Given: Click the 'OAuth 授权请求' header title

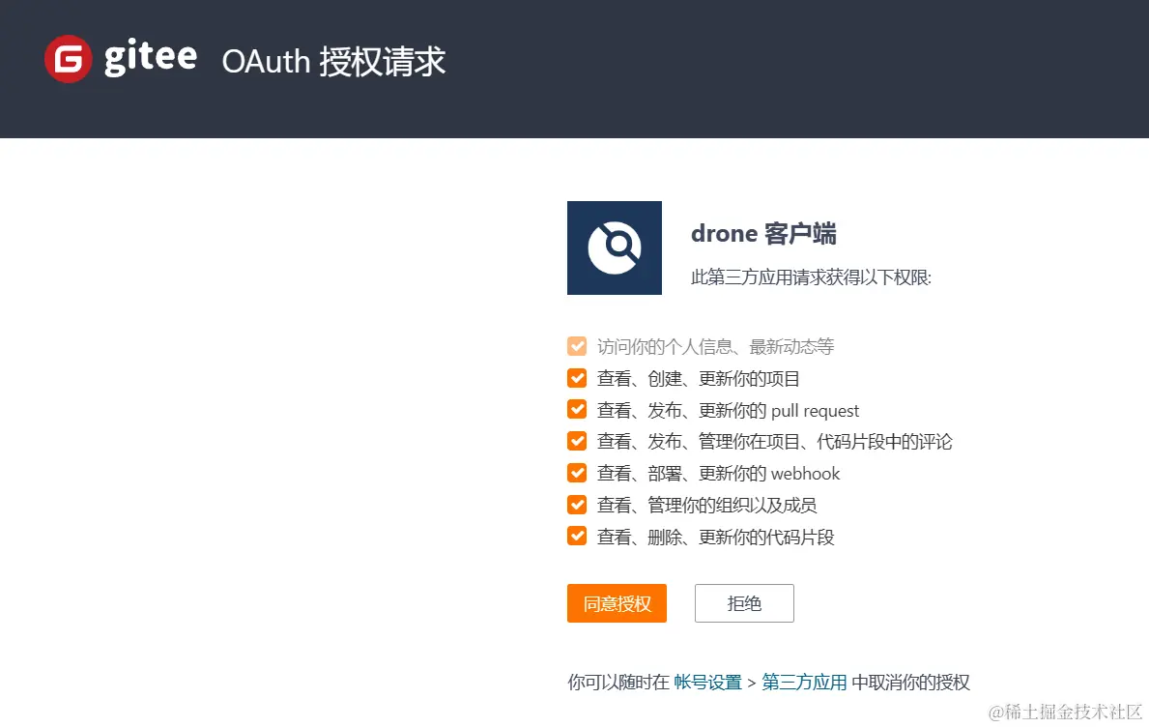Looking at the screenshot, I should pos(333,62).
